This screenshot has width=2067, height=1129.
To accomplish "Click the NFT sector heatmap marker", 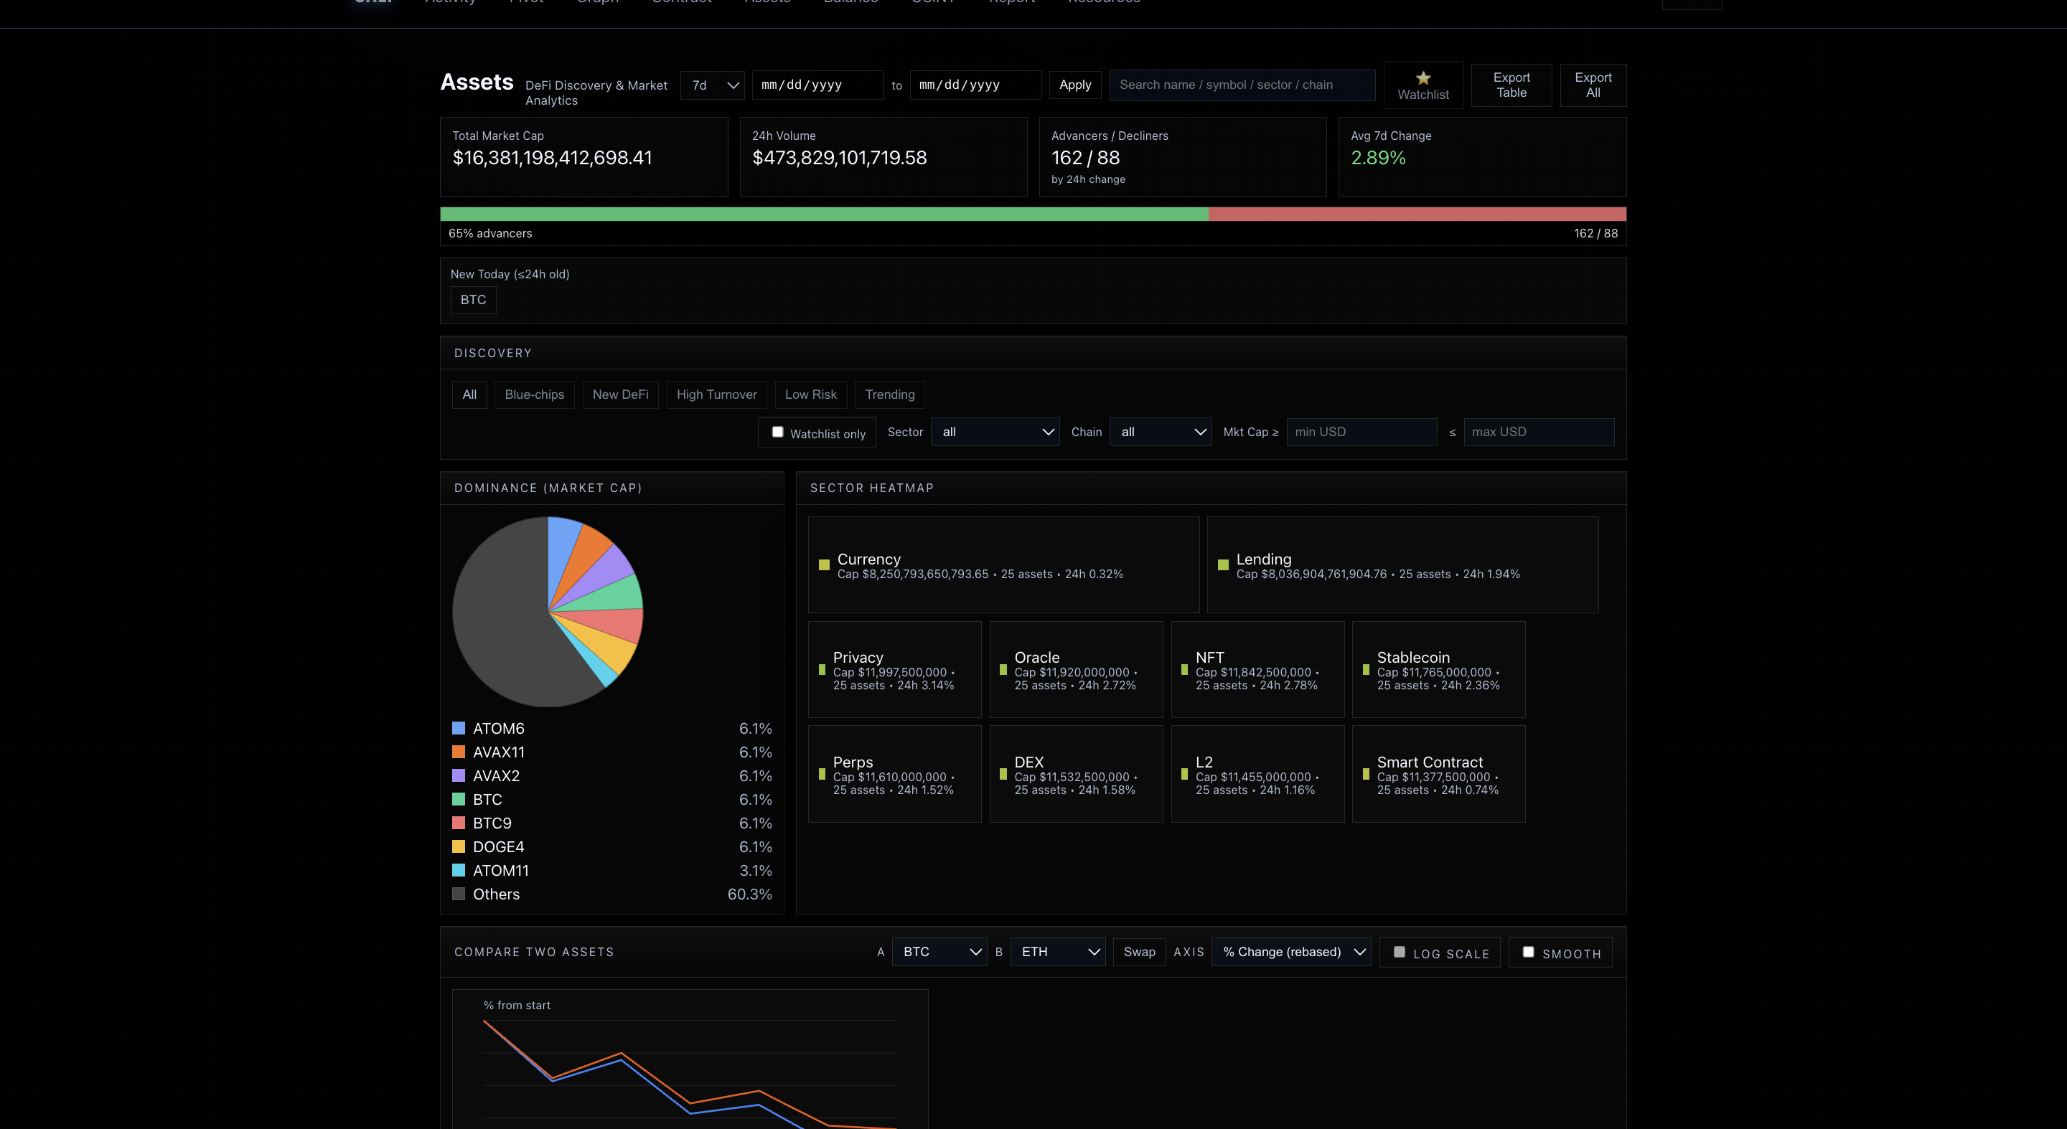I will pos(1184,669).
